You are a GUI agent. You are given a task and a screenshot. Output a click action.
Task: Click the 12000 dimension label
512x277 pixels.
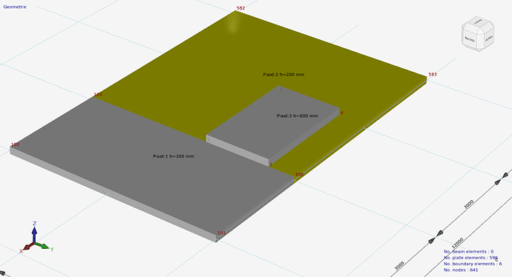(x=458, y=243)
